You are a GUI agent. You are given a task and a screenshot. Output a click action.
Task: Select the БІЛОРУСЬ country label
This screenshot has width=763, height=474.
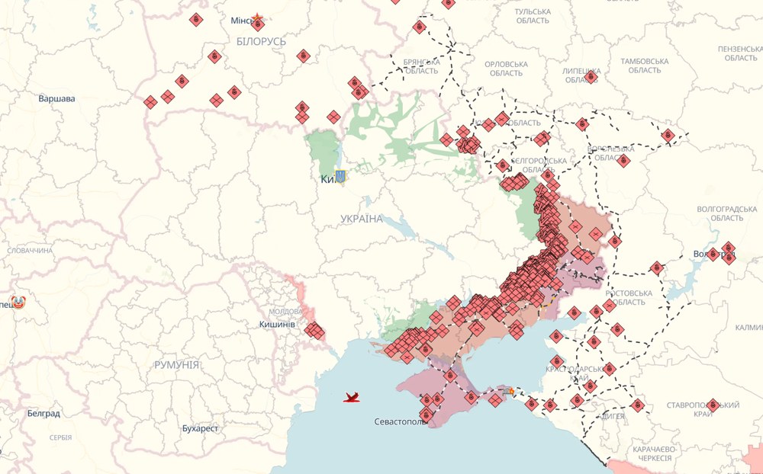coord(261,41)
